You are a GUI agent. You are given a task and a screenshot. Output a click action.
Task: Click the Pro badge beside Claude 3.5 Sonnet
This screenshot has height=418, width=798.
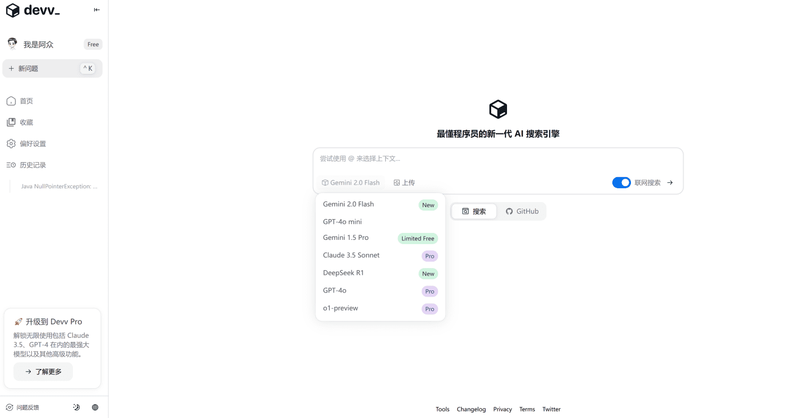coord(430,256)
